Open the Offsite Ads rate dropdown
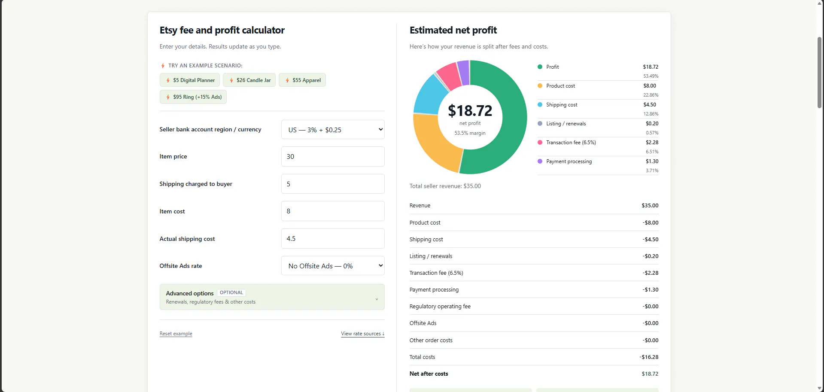 click(x=333, y=266)
